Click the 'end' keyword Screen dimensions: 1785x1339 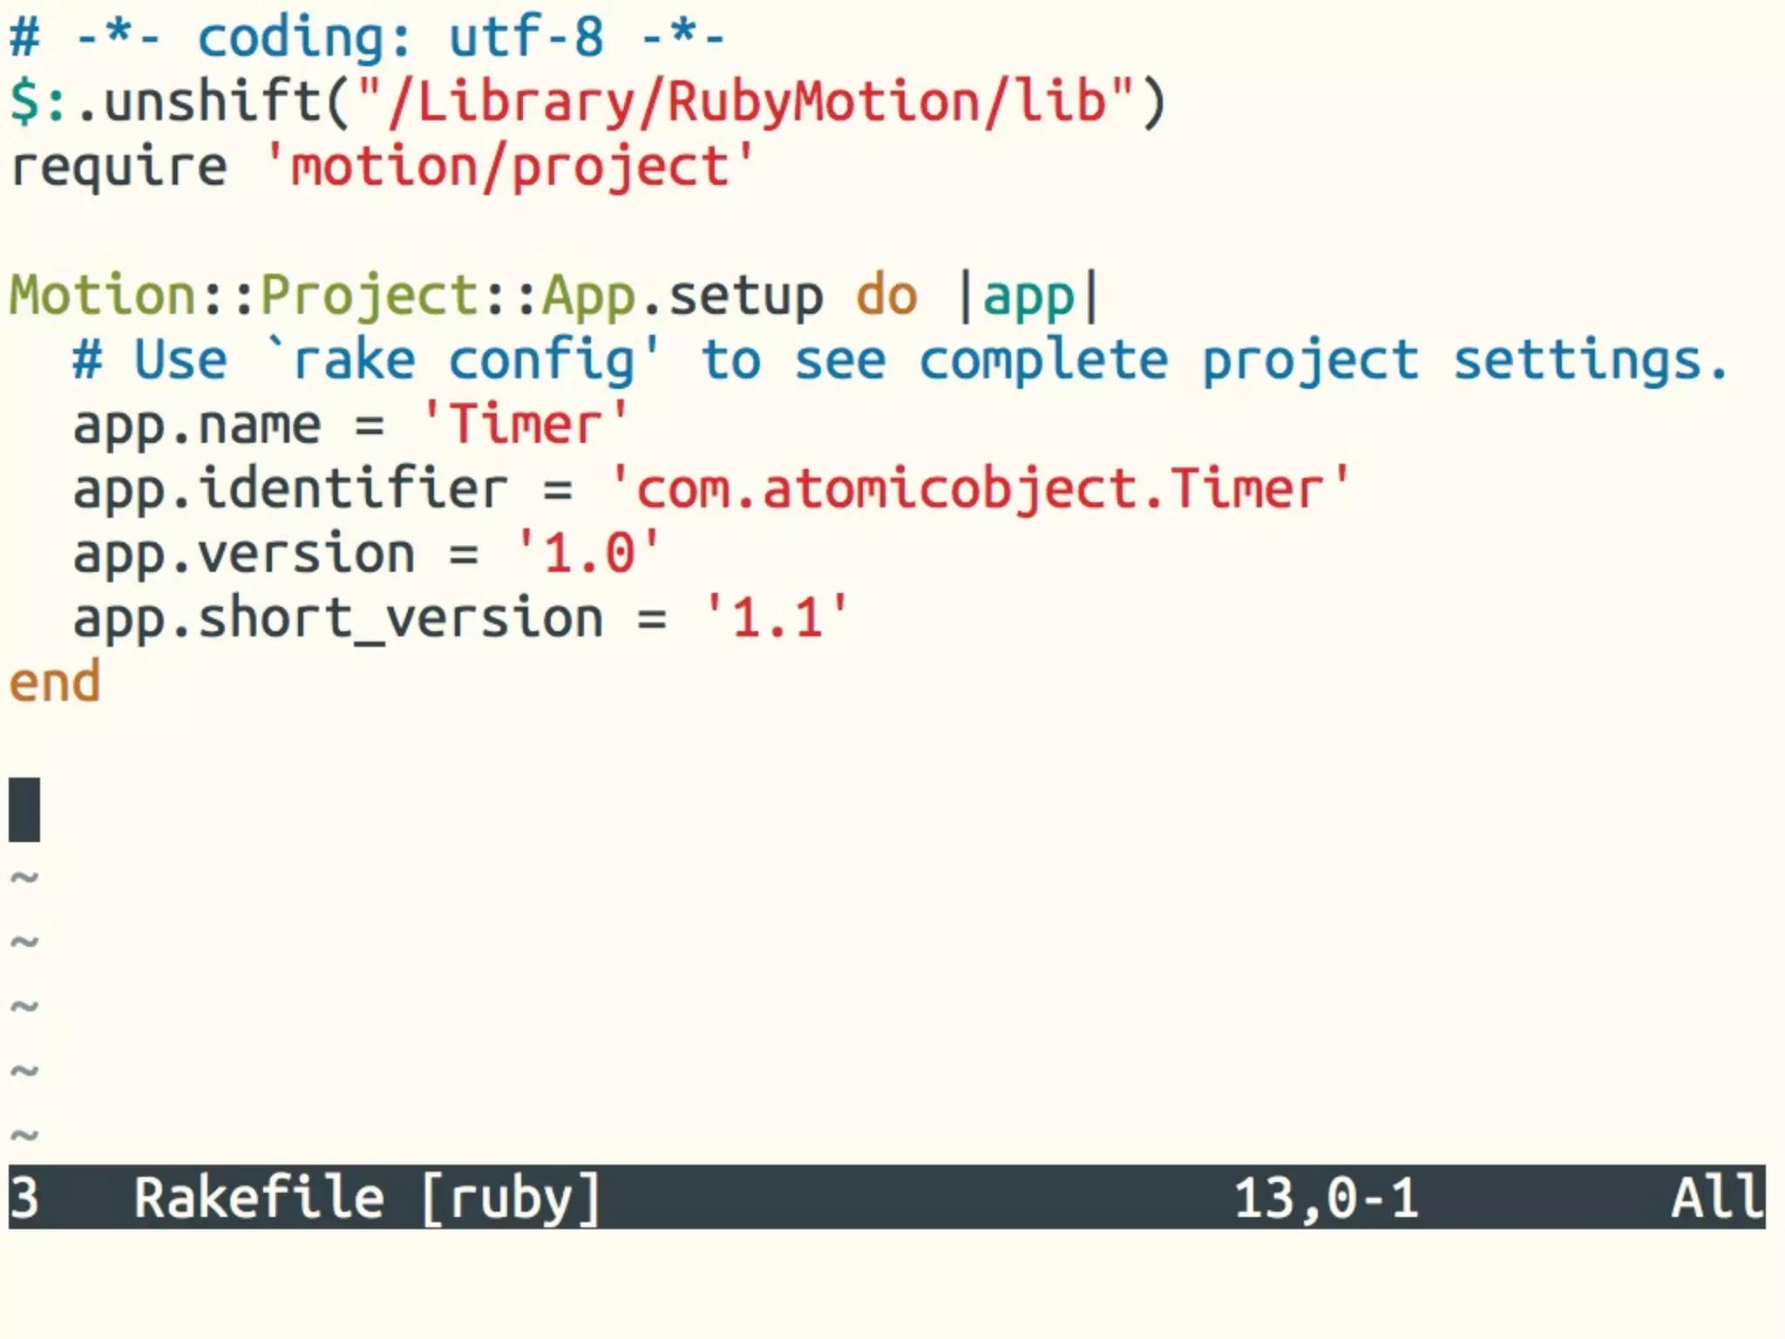pyautogui.click(x=55, y=683)
